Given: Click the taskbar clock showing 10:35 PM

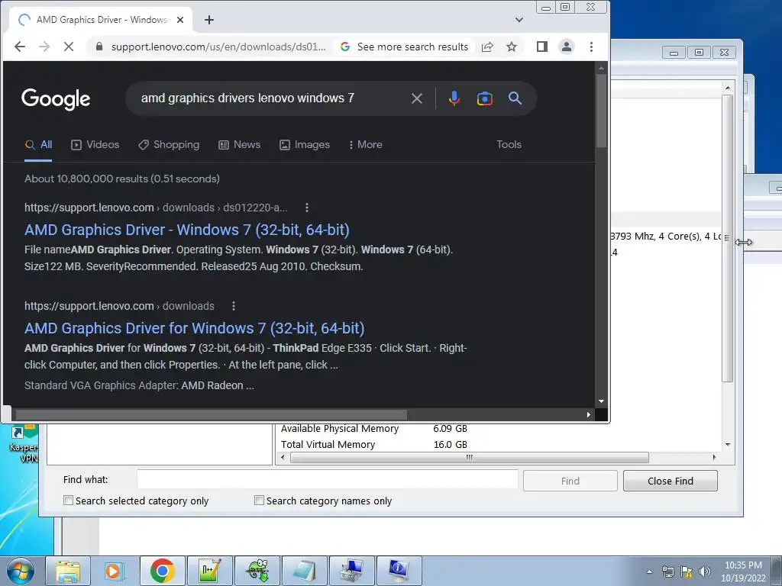Looking at the screenshot, I should pyautogui.click(x=743, y=565).
